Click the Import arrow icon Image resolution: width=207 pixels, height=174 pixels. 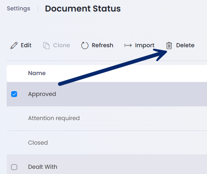[128, 45]
